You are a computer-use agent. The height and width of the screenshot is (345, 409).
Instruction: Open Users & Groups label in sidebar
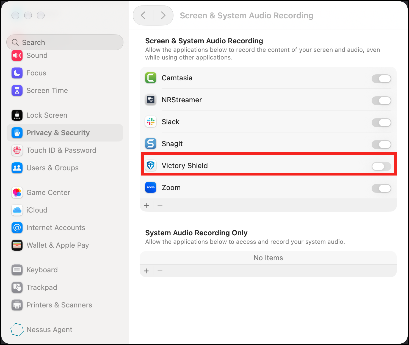(x=52, y=168)
